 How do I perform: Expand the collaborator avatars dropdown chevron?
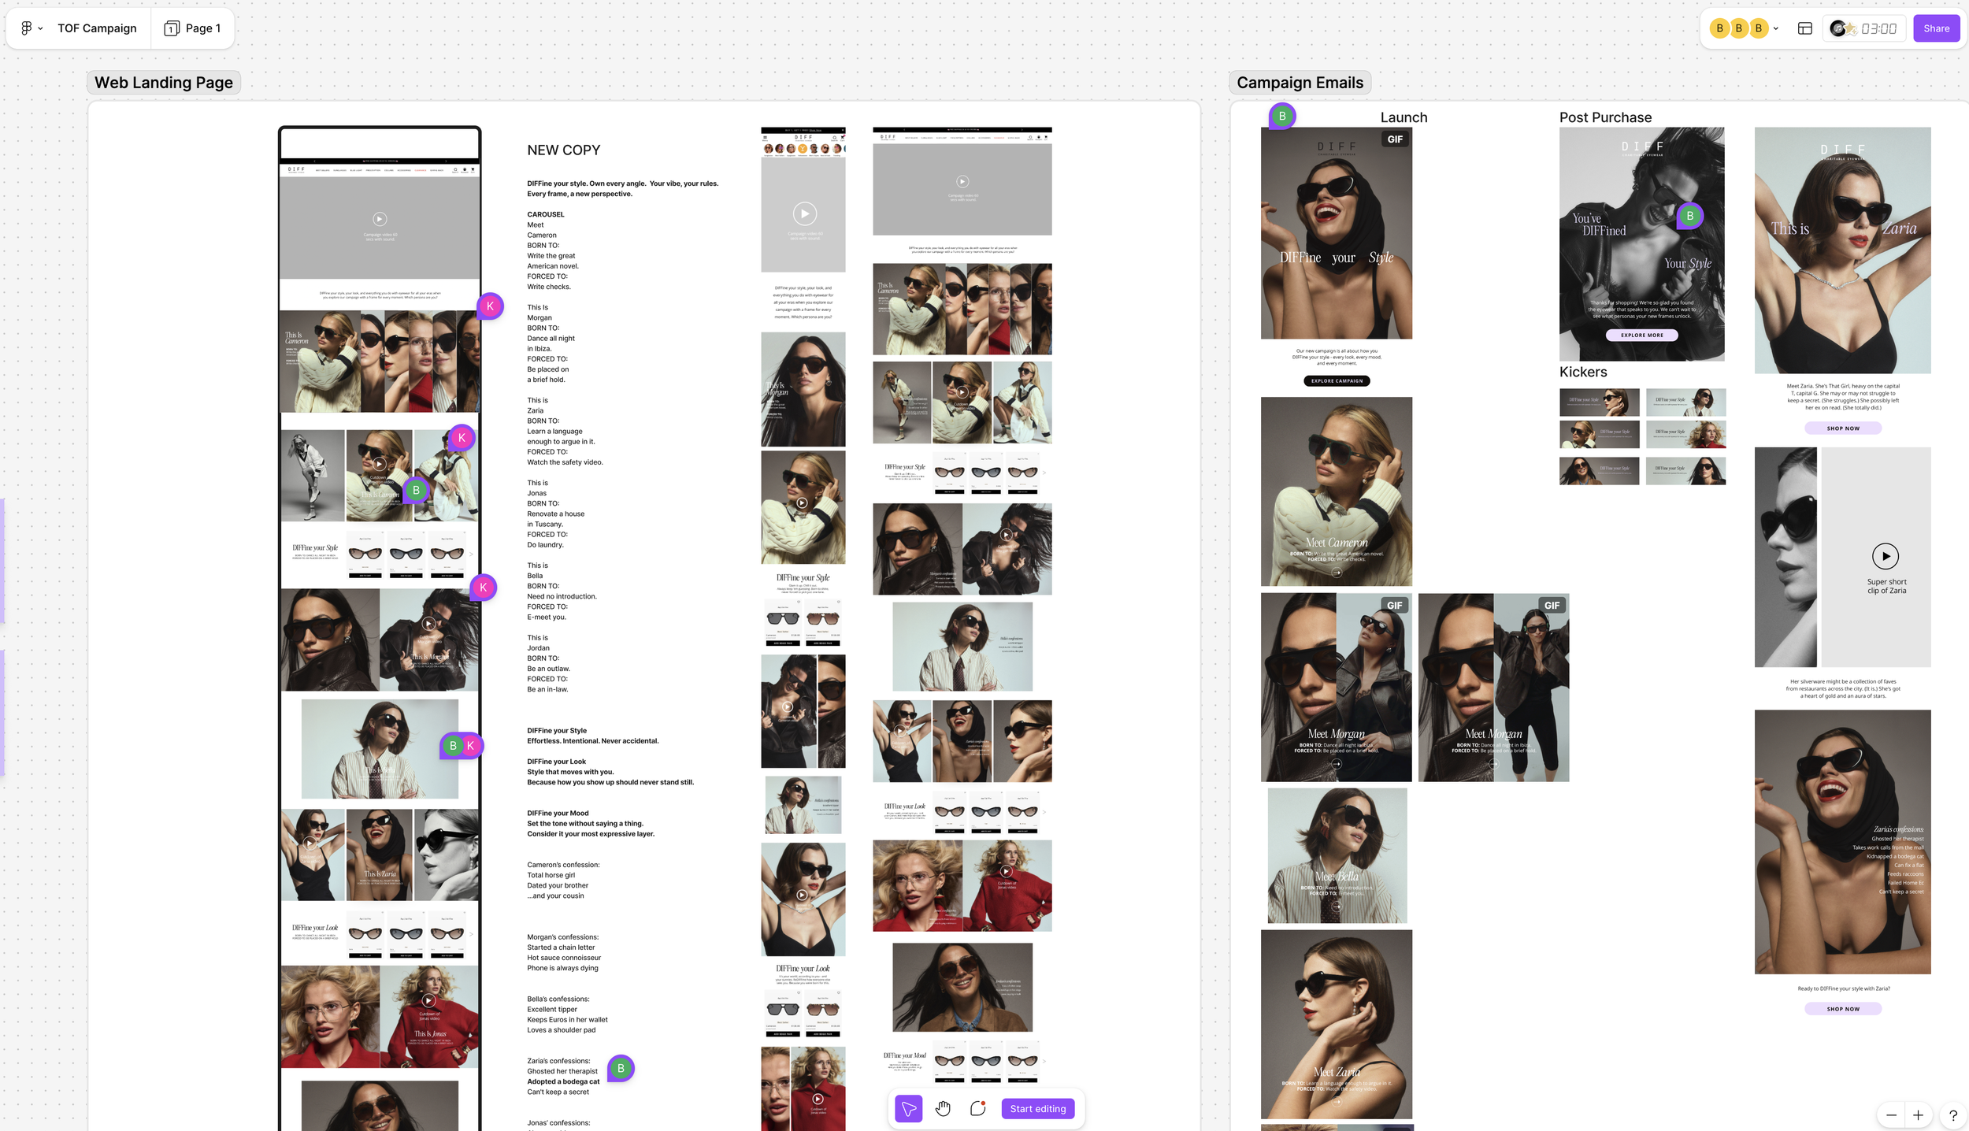pos(1776,28)
